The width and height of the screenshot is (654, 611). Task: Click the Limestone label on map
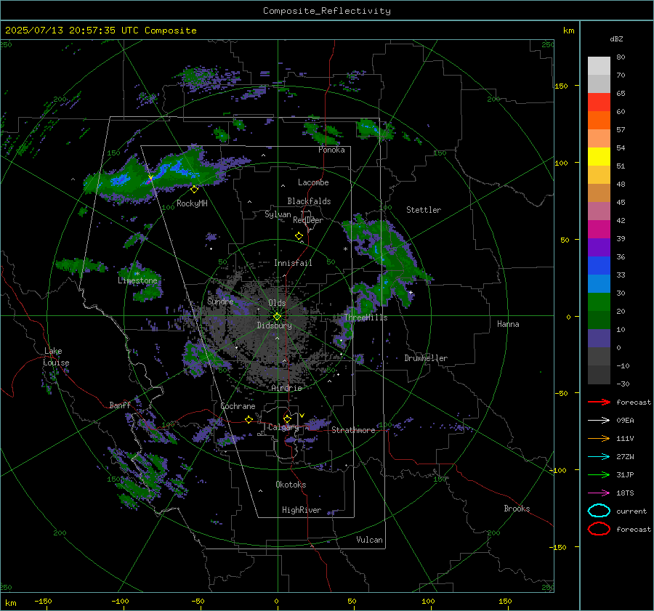(x=137, y=280)
